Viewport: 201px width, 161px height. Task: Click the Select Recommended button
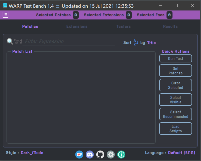pyautogui.click(x=175, y=114)
